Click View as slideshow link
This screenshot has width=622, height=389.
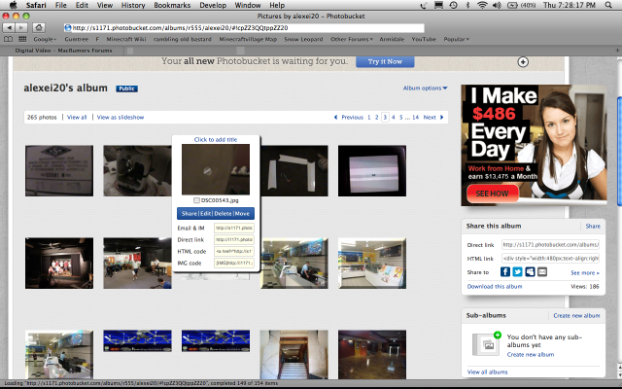coord(121,117)
